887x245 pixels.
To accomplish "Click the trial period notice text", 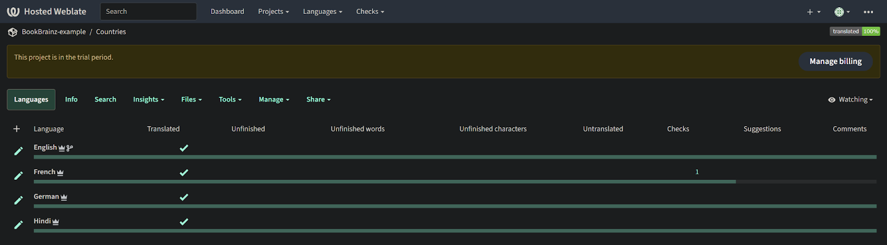I will 64,58.
